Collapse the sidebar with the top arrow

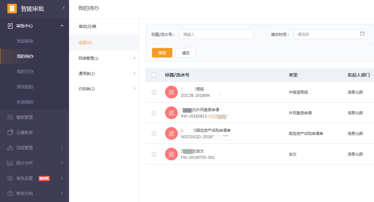(x=63, y=8)
